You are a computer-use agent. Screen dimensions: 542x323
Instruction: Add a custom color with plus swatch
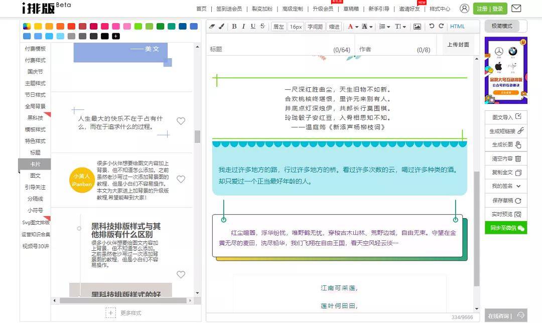click(x=116, y=36)
